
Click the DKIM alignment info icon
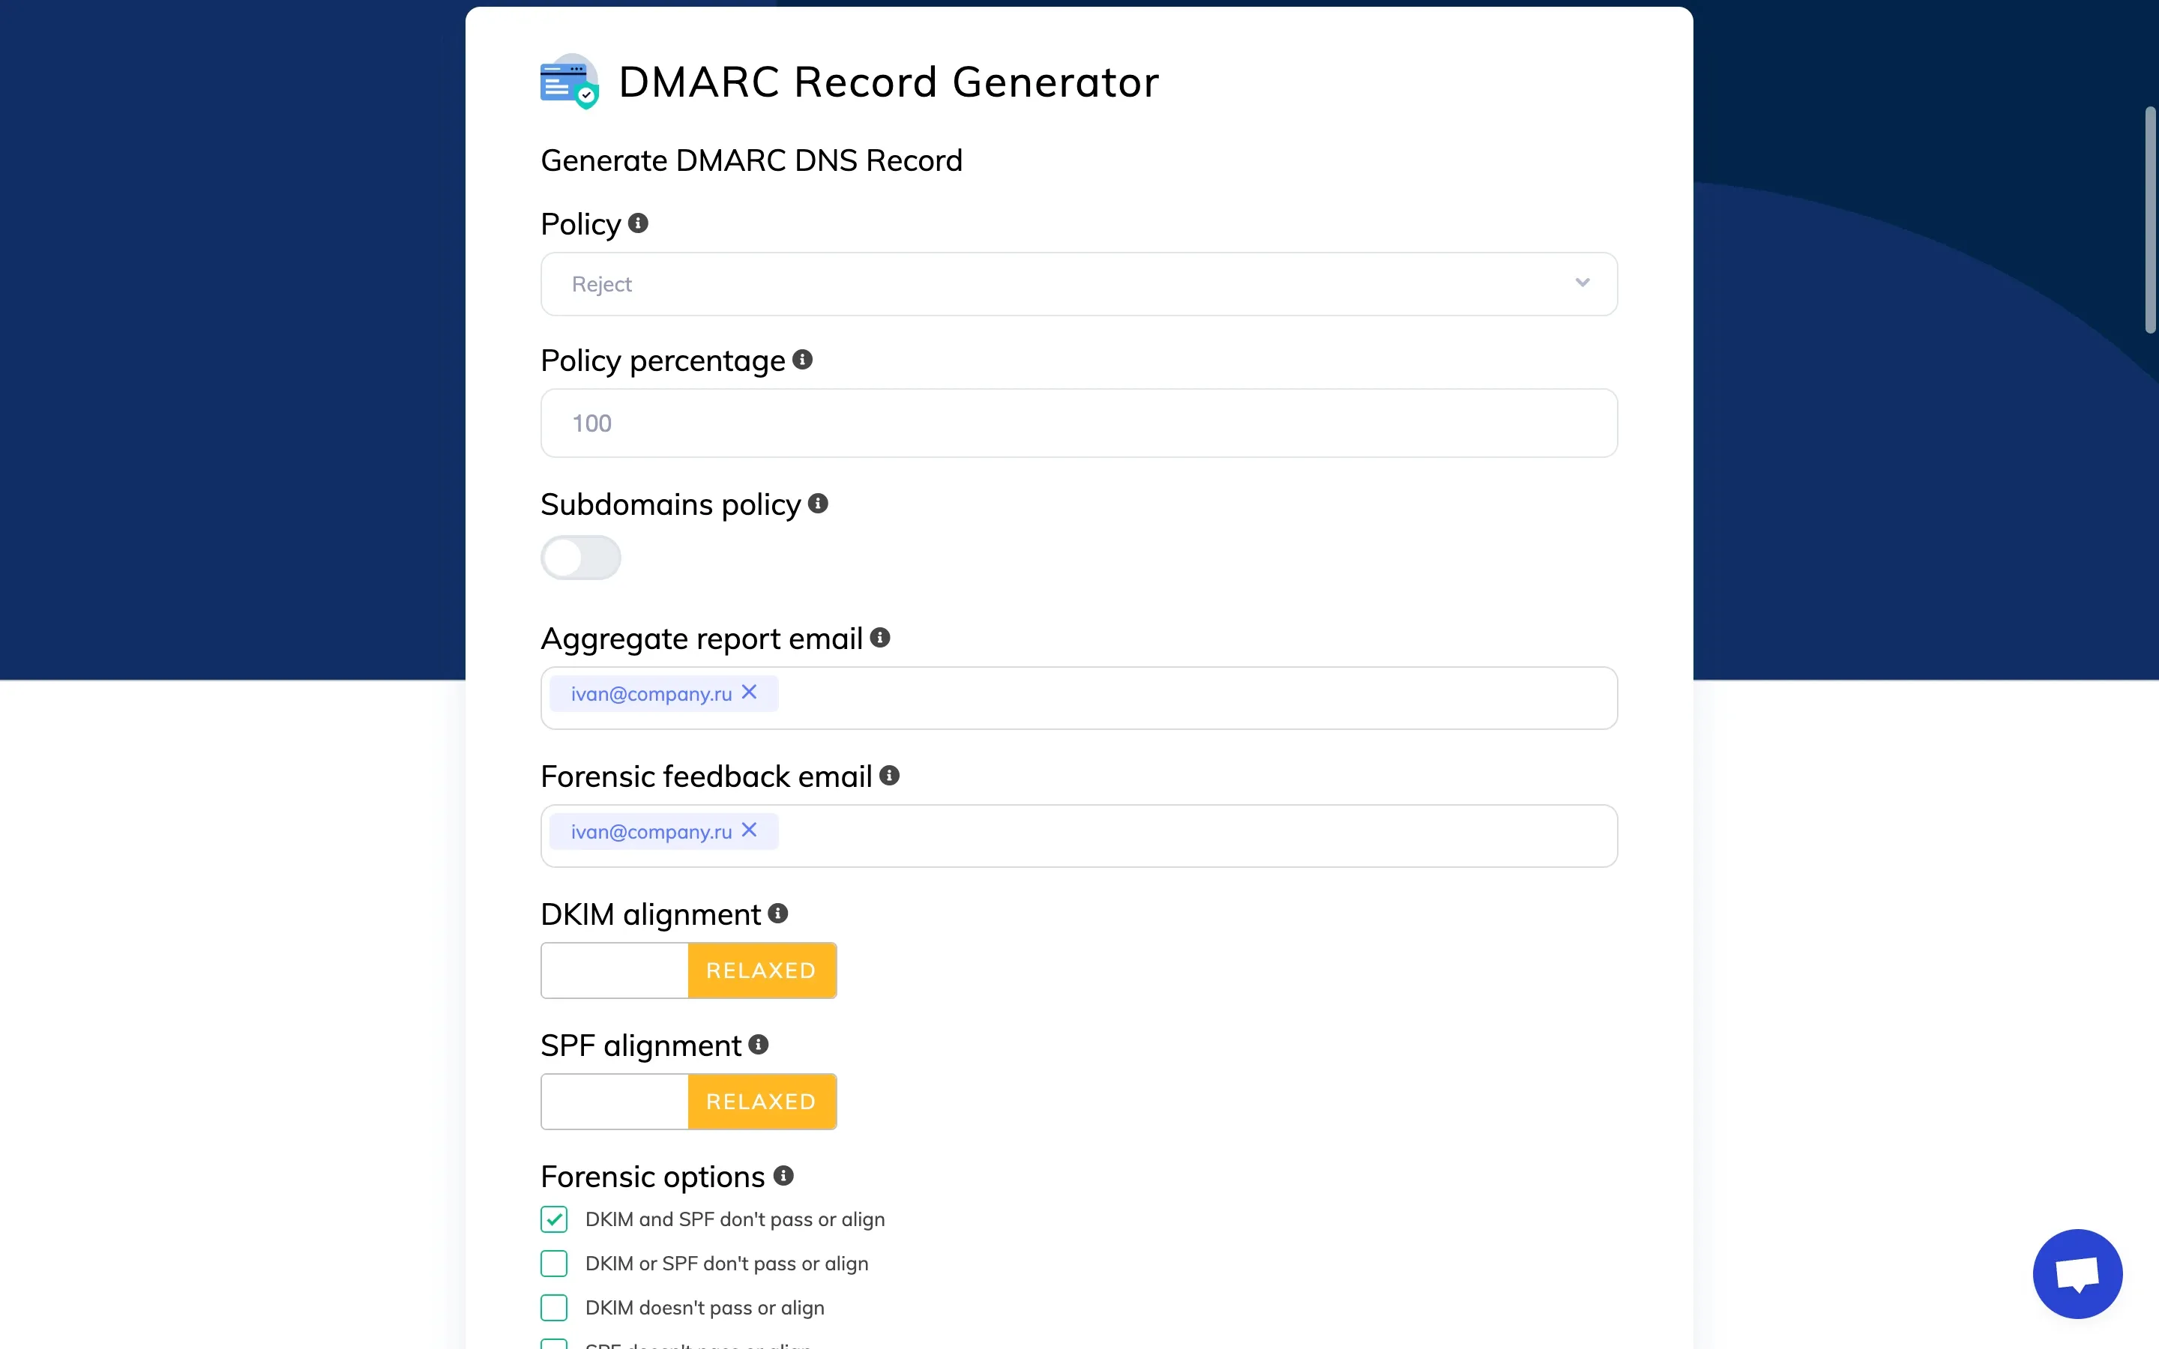778,914
